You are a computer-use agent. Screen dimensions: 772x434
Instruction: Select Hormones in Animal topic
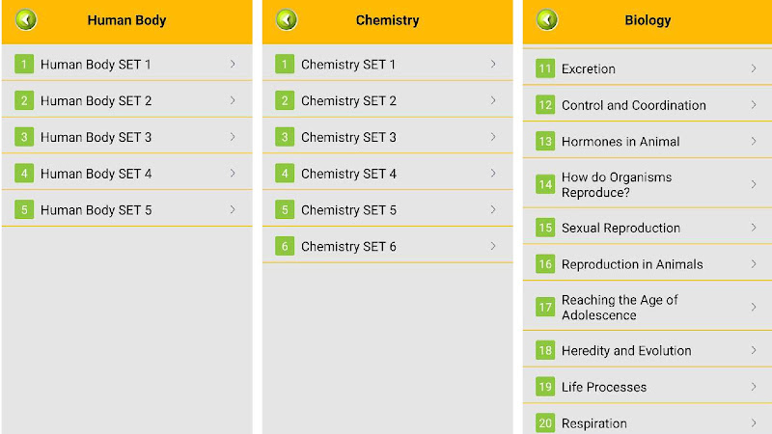648,141
